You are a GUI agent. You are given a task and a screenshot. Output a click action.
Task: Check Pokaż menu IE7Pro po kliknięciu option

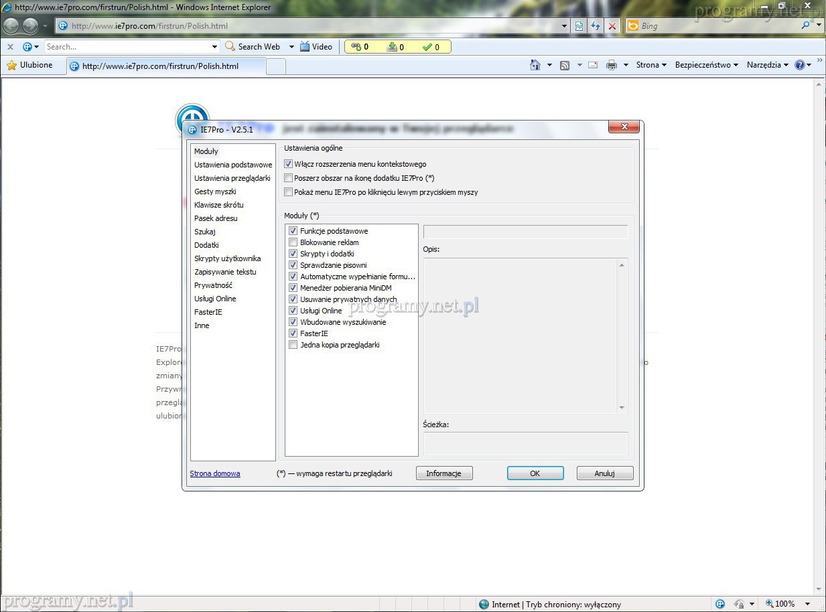point(289,192)
